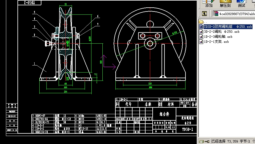255x144 pixels.
Task: Click the drive icon in the status bar
Action: point(201,142)
